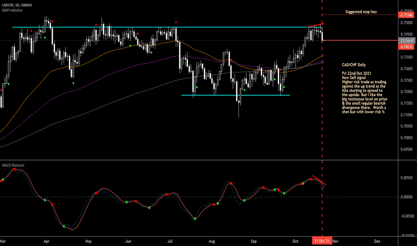Select the upper cyan resistance line
The height and width of the screenshot is (246, 417).
coord(167,27)
